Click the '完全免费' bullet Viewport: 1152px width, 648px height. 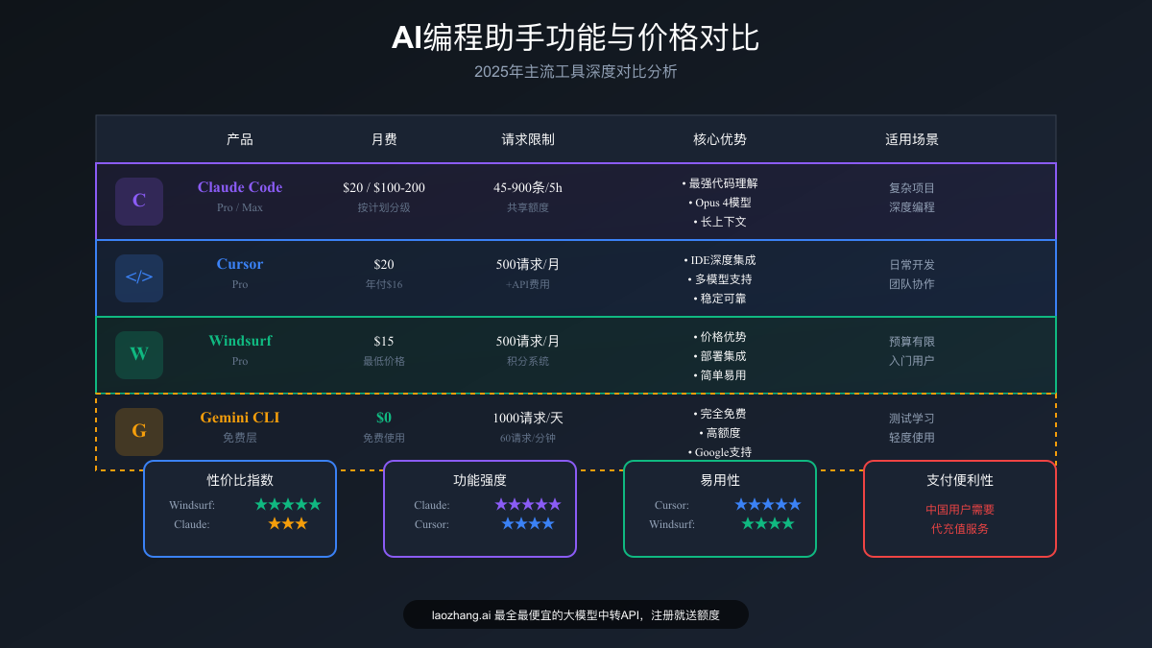(x=720, y=414)
